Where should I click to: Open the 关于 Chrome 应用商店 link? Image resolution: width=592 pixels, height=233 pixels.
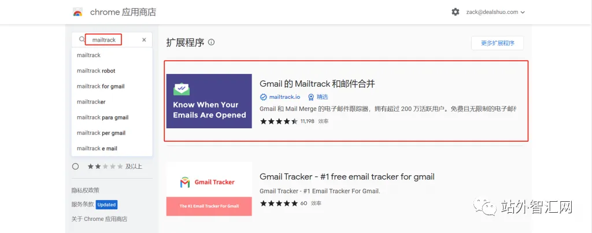point(99,219)
